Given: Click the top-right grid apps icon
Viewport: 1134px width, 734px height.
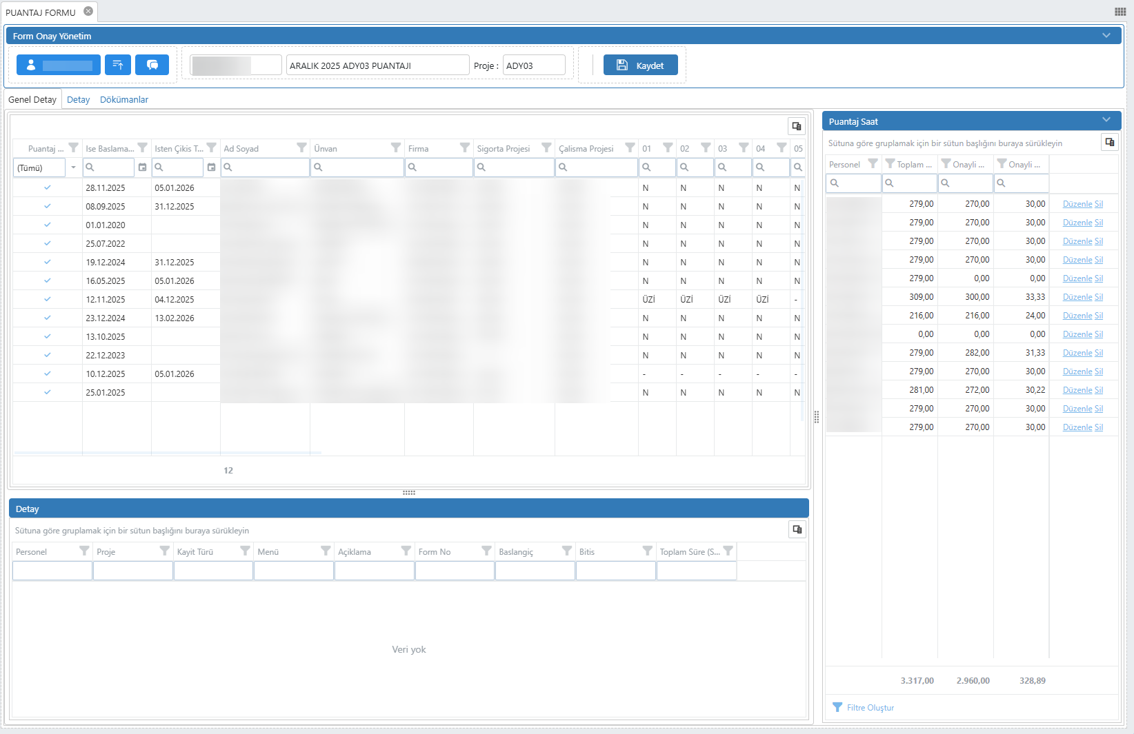Looking at the screenshot, I should coord(1120,12).
